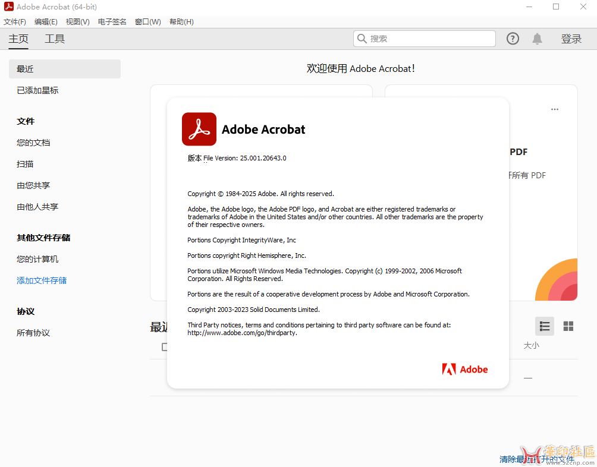Screen dimensions: 597x467
Task: Open 您的计算机 storage
Action: 37,259
